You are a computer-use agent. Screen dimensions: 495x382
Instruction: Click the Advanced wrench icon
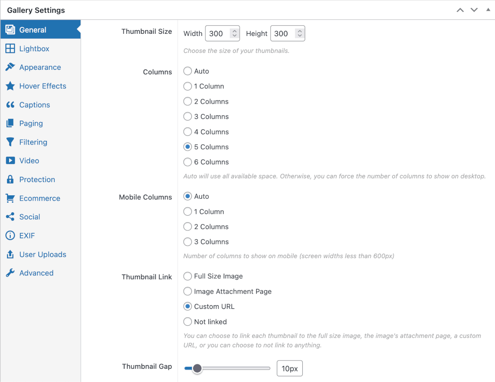coord(10,273)
